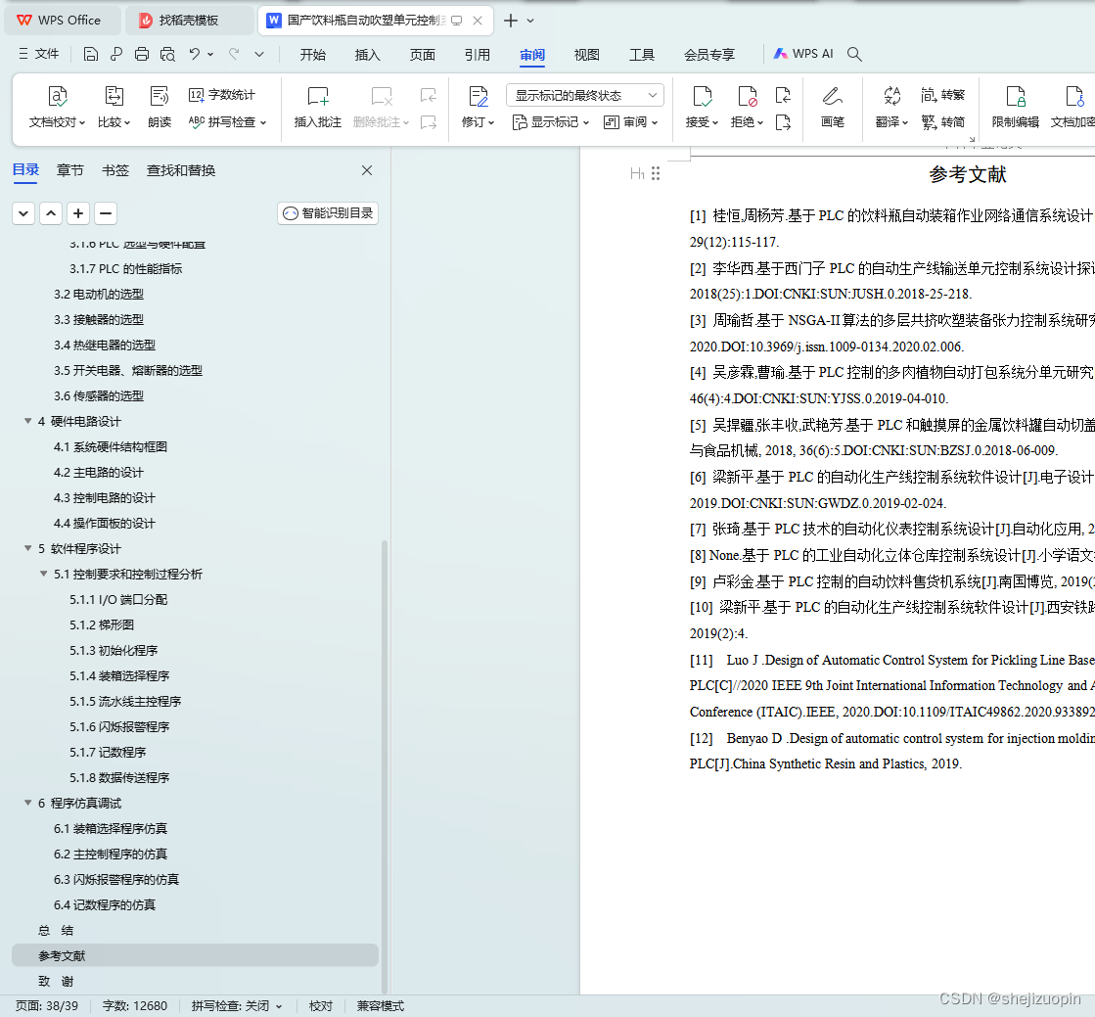Click the Print Preview icon
This screenshot has height=1017, width=1095.
pos(167,54)
